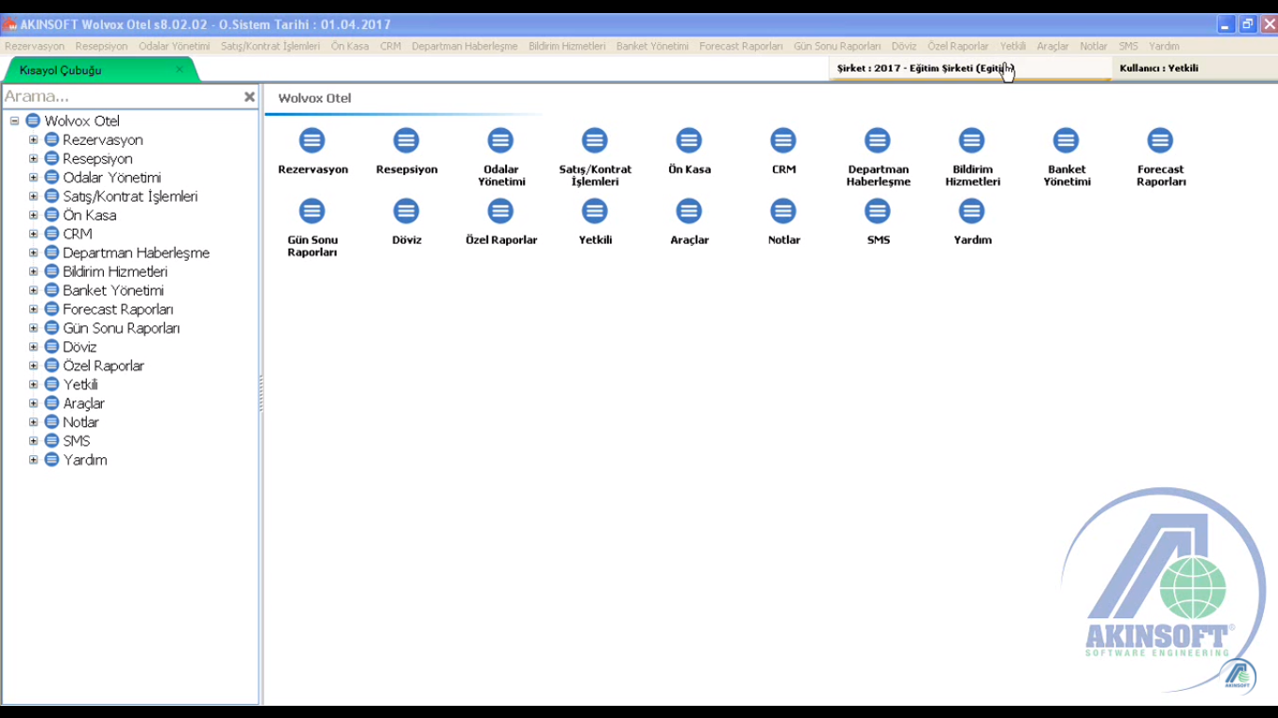Open the Yardım icon in main panel
Screen dimensions: 1278x718
(x=972, y=211)
